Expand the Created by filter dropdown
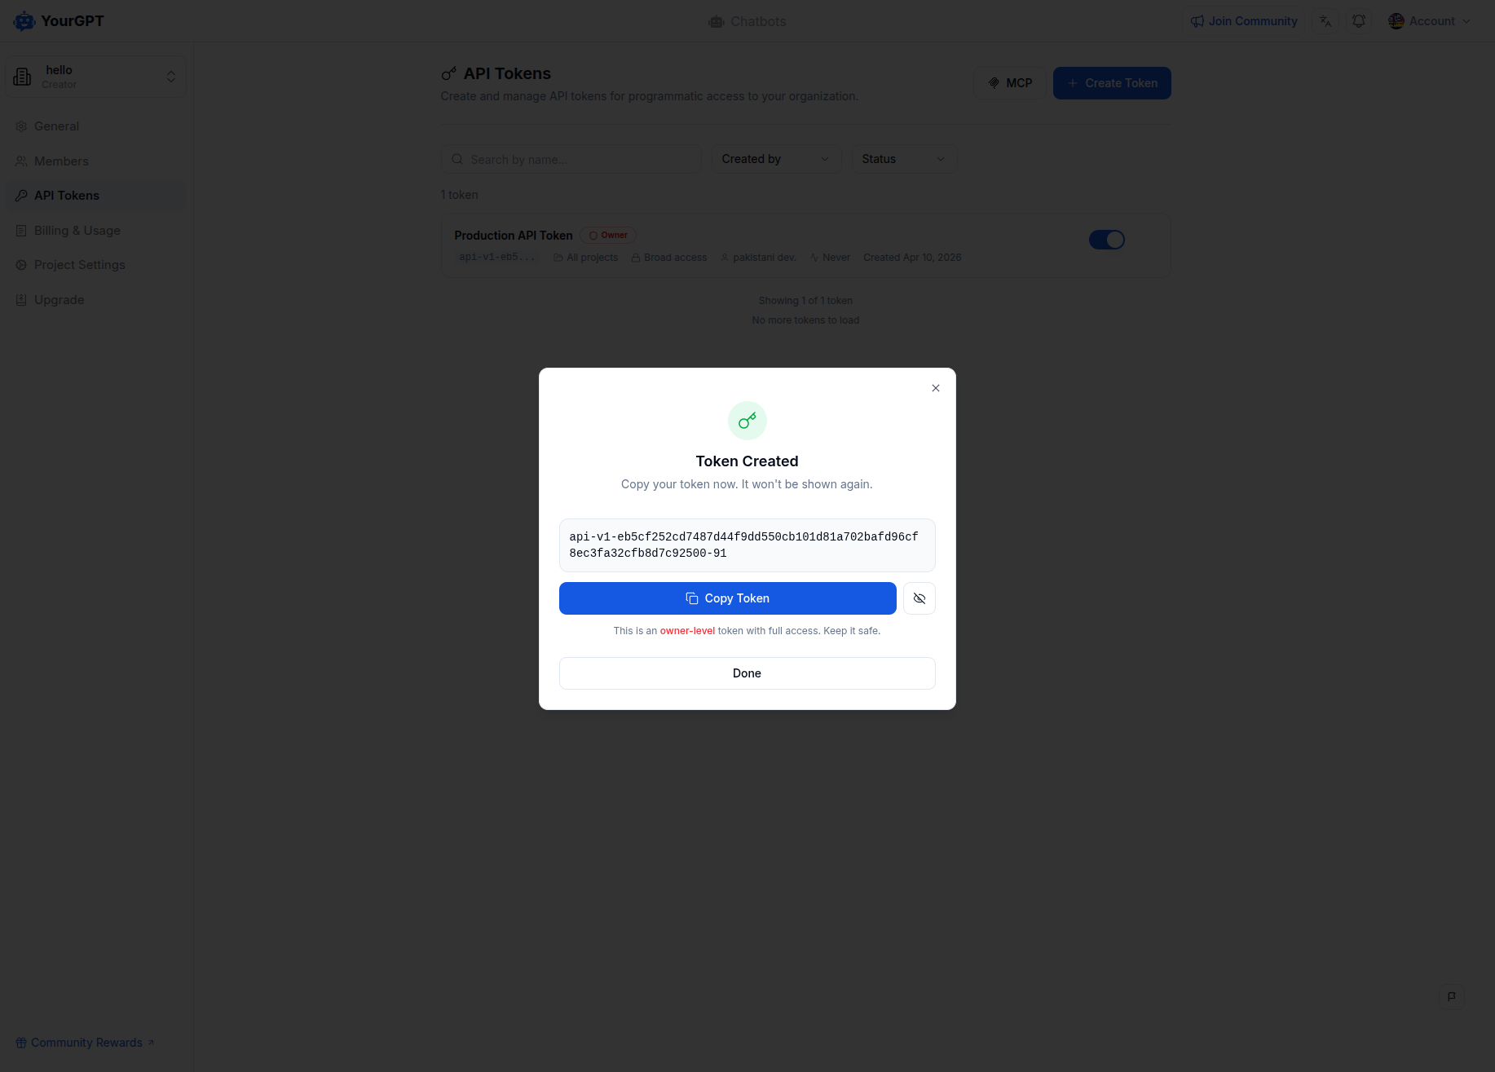Image resolution: width=1495 pixels, height=1072 pixels. [775, 159]
